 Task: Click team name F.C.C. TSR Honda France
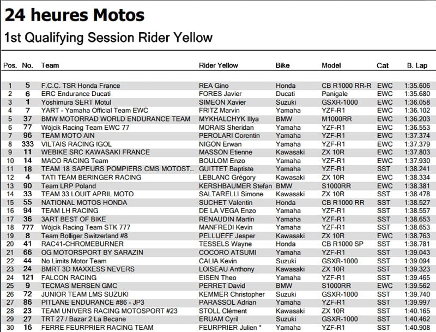click(x=80, y=86)
